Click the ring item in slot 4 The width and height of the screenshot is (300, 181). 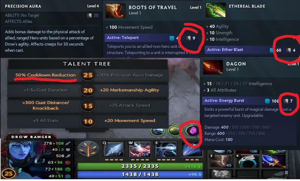pyautogui.click(x=247, y=161)
